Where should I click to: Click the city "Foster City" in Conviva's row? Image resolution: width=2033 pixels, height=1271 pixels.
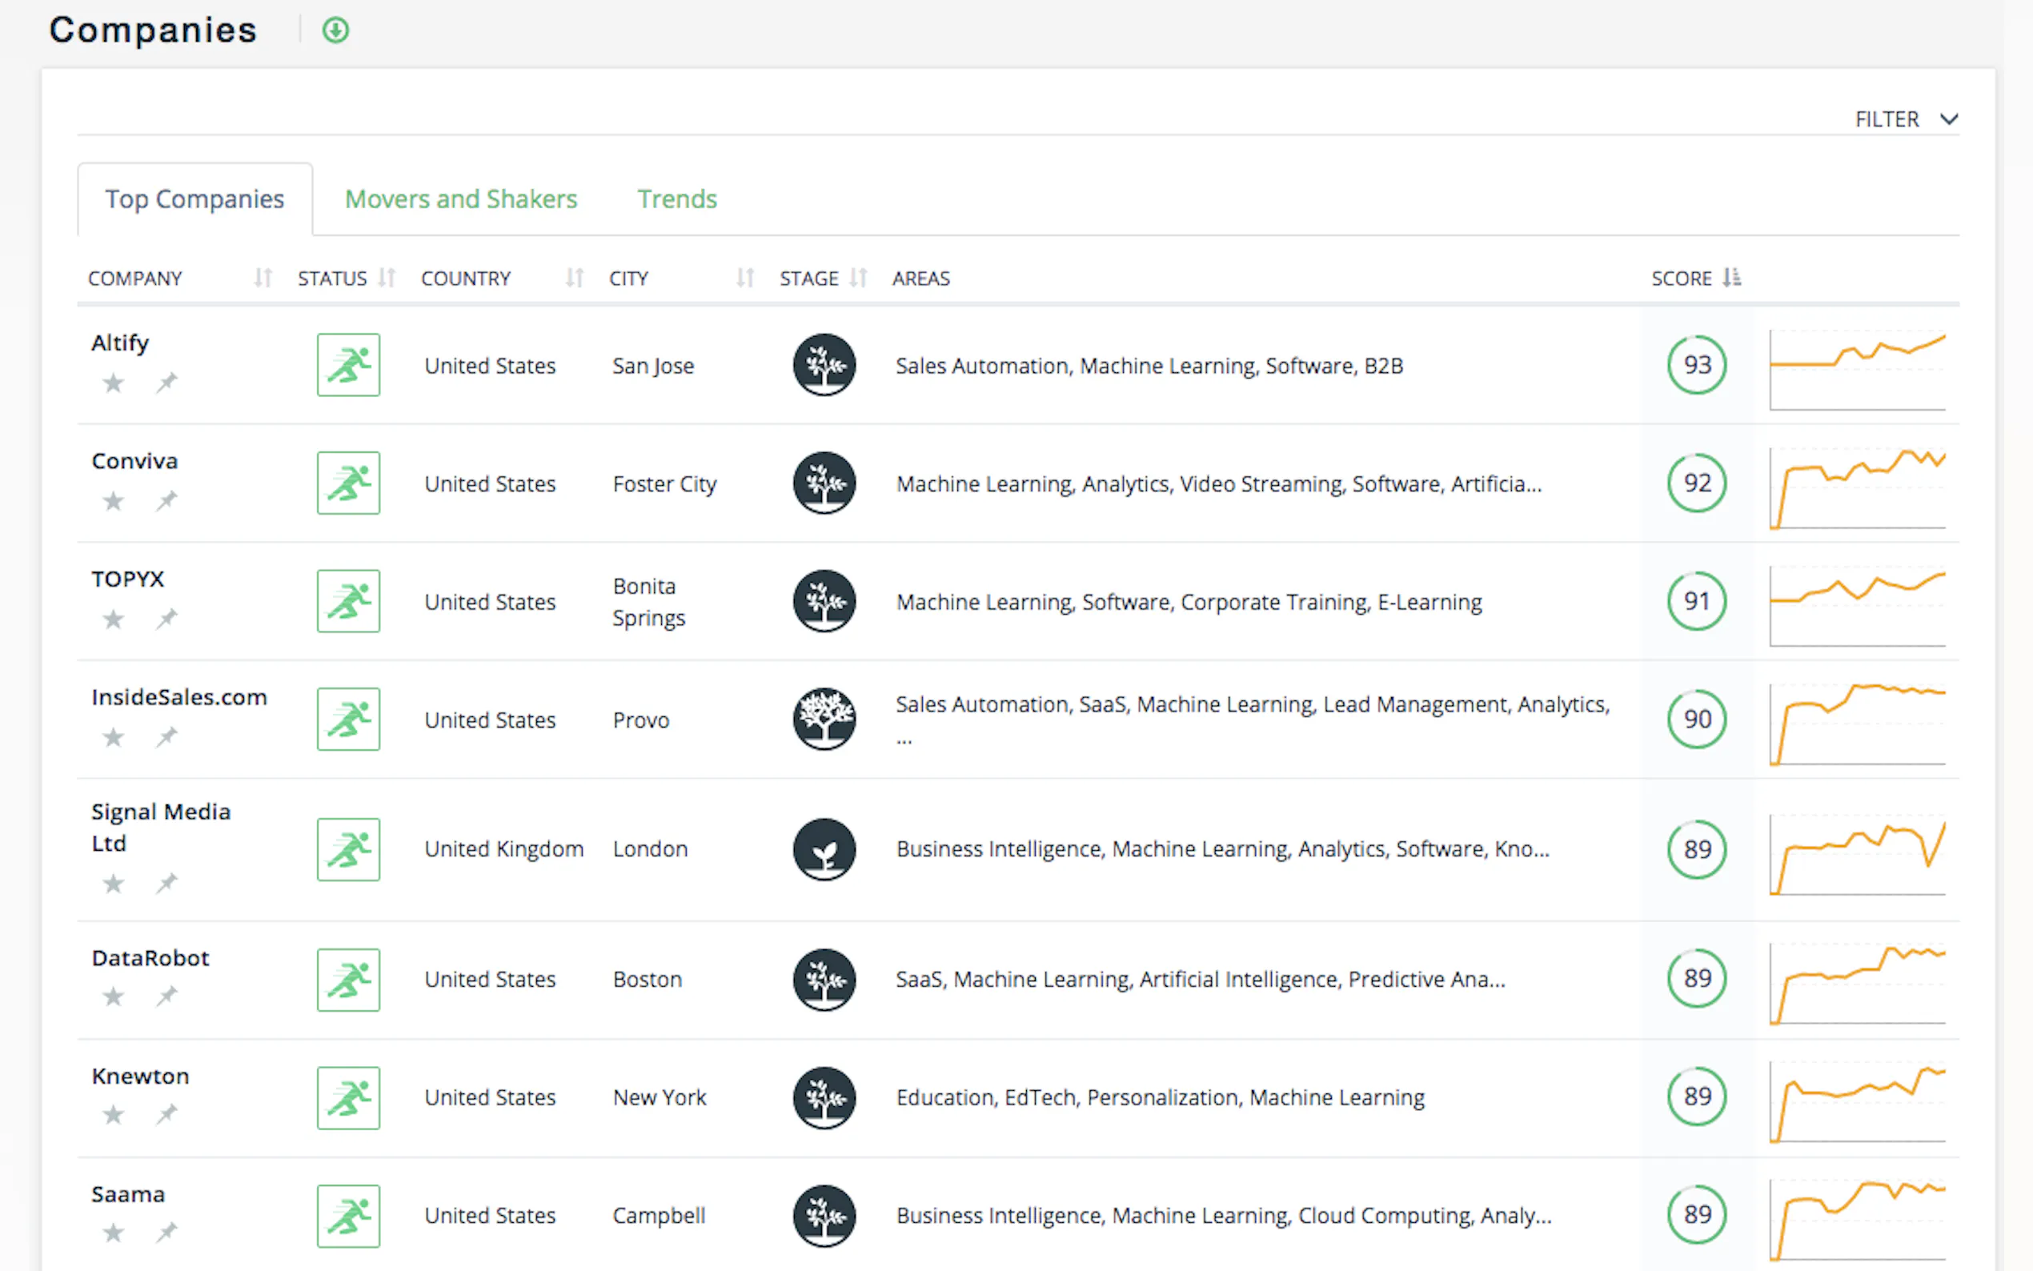point(665,484)
